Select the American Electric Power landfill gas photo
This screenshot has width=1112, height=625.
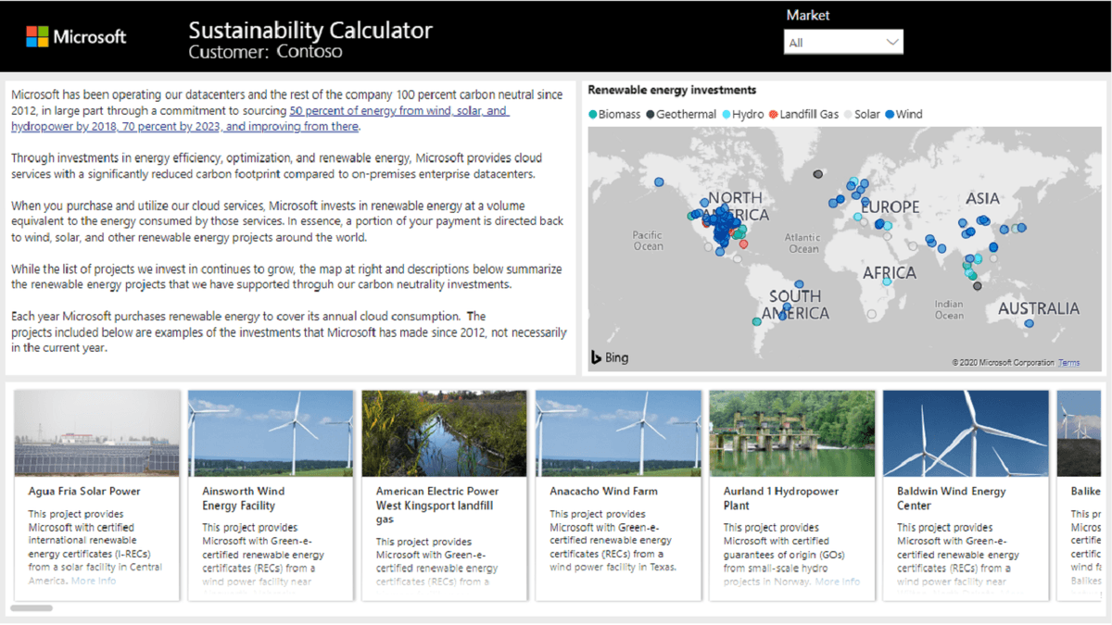click(445, 433)
